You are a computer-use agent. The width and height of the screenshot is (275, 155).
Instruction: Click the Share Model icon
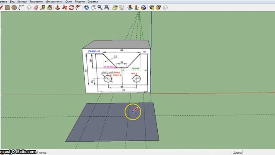pos(159,8)
